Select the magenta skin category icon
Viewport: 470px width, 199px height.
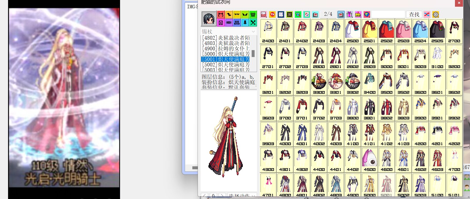221,22
